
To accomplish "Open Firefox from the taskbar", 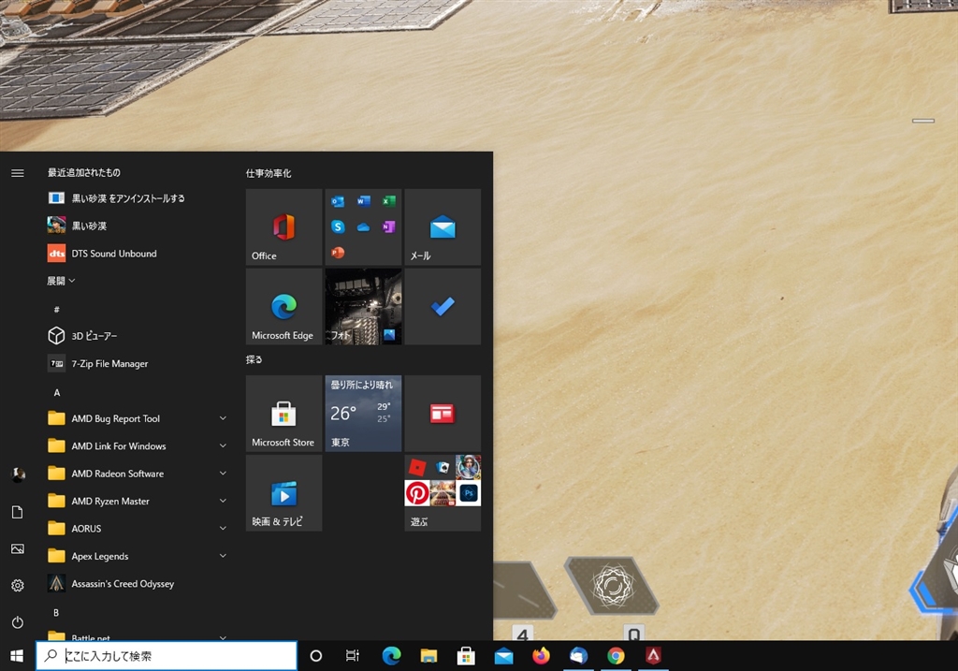I will coord(541,656).
